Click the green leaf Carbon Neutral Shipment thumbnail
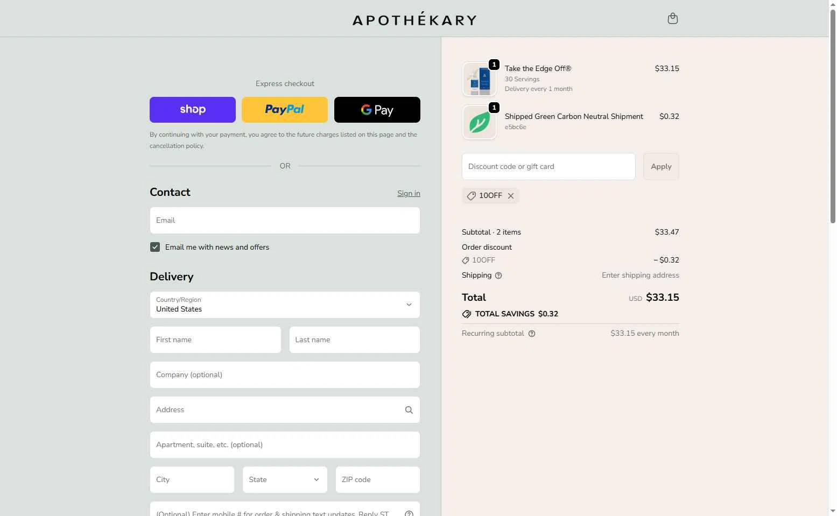Image resolution: width=837 pixels, height=516 pixels. click(x=480, y=122)
